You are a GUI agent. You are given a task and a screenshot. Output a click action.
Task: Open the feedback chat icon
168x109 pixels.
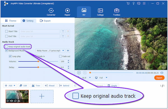point(139,3)
